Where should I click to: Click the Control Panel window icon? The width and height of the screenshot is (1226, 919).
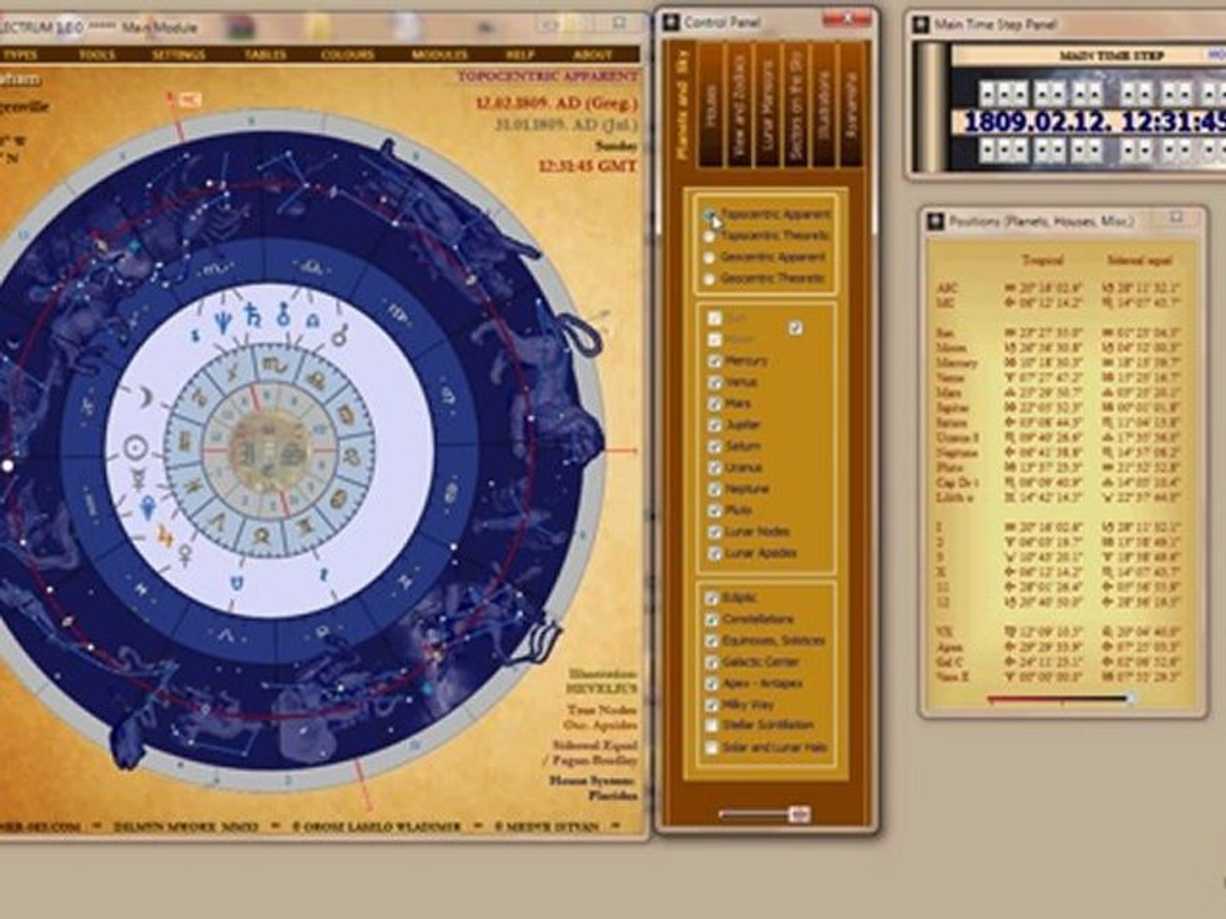click(672, 23)
